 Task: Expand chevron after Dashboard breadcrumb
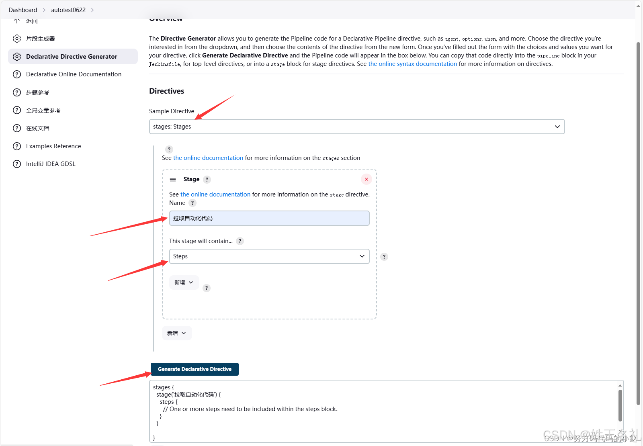click(x=44, y=10)
